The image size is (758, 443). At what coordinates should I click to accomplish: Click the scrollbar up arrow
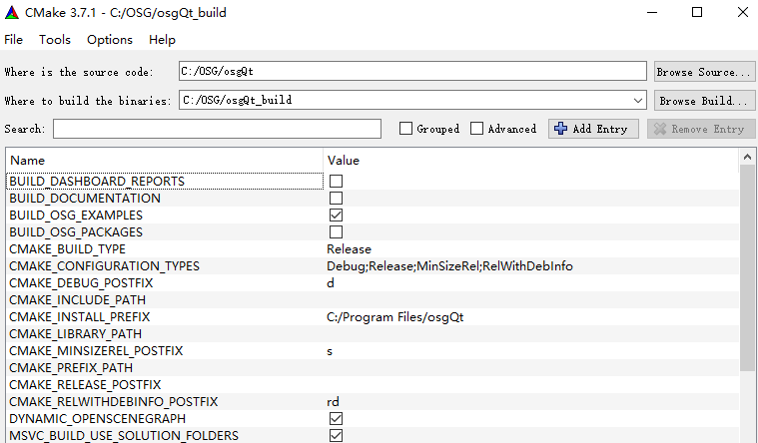point(747,157)
